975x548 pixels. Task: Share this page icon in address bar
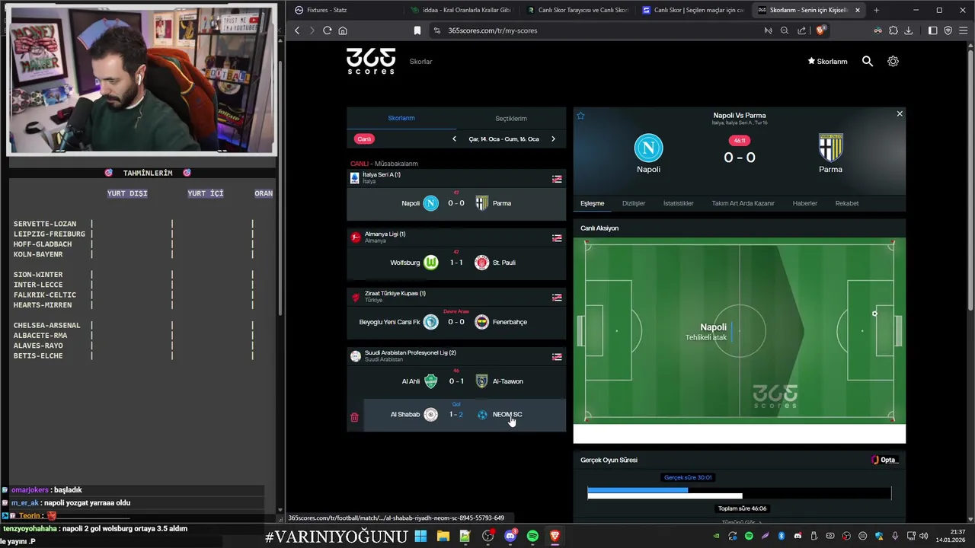(x=801, y=30)
